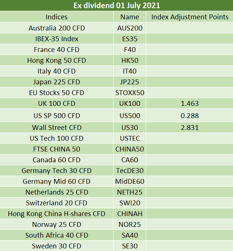Click the 'Sweden 30 CFD' cell

57,246
